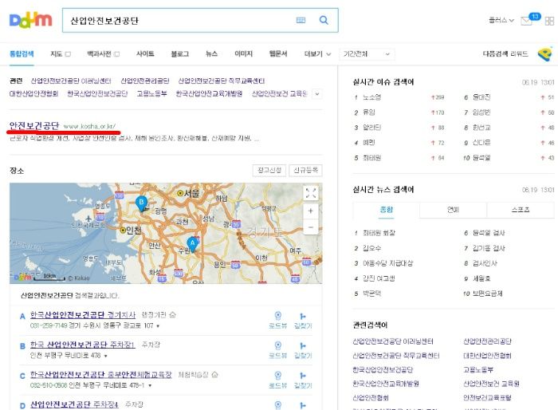Click the 다음검색 리워드 text
Viewport: 558px width, 410px height.
(505, 53)
